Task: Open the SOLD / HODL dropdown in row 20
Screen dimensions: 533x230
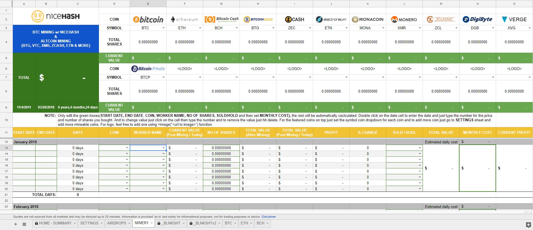Action: 420,189
